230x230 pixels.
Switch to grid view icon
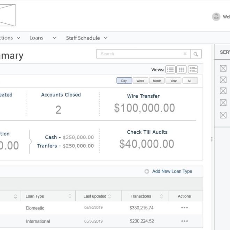[x=182, y=69]
